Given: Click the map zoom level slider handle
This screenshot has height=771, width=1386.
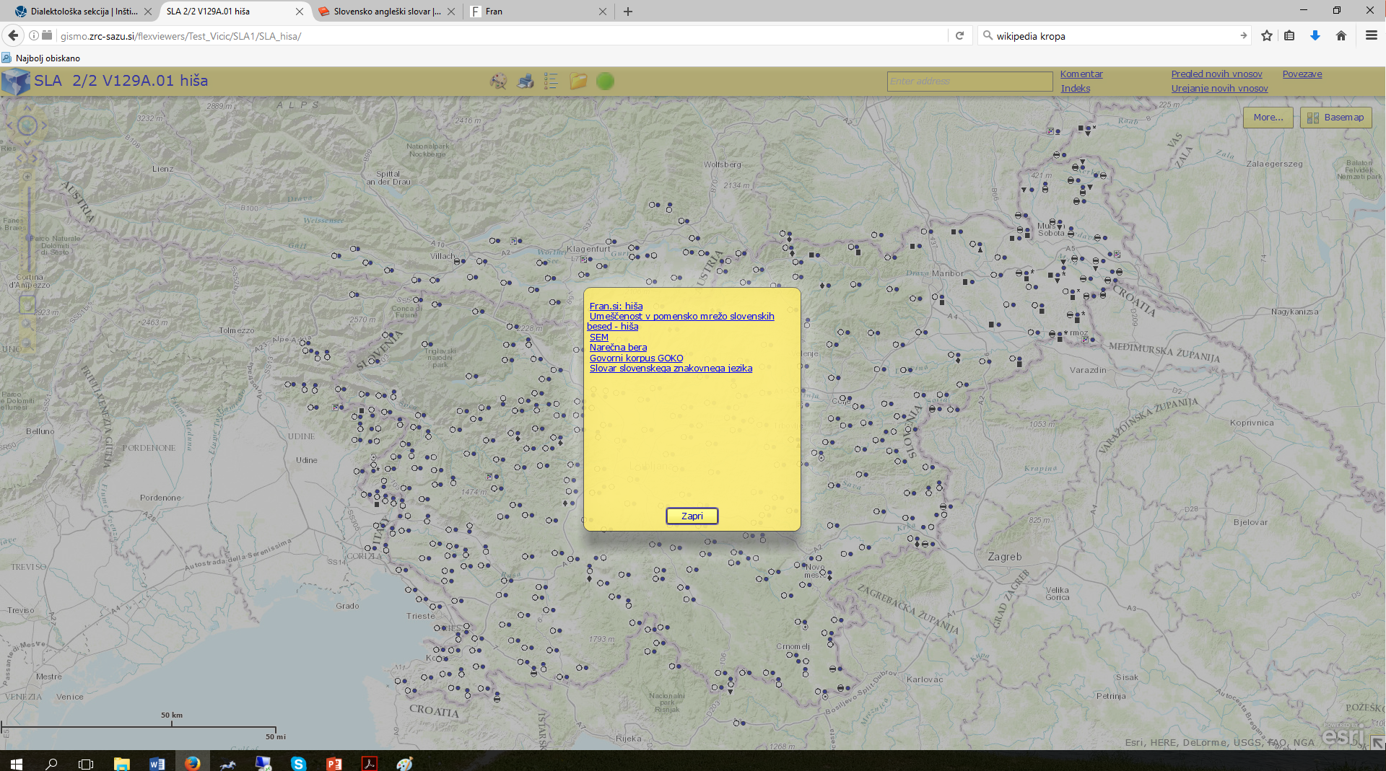Looking at the screenshot, I should tap(28, 237).
